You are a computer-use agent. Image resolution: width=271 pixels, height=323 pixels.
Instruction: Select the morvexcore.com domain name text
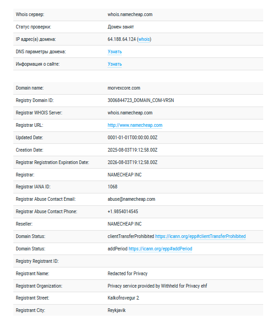[124, 88]
